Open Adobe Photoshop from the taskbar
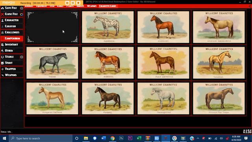 click(x=121, y=138)
